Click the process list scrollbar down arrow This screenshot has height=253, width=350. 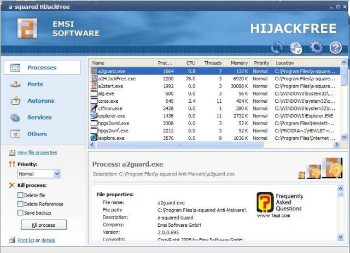pos(344,137)
